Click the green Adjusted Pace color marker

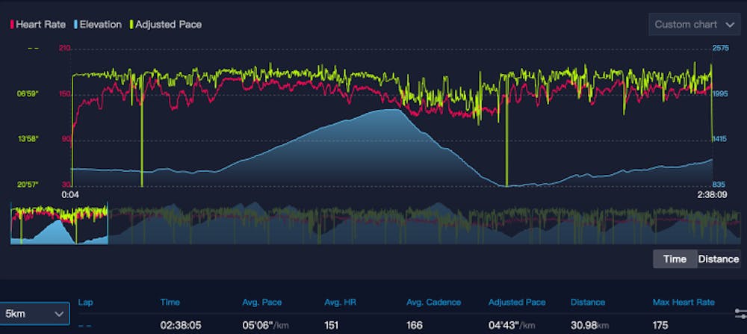pos(131,25)
